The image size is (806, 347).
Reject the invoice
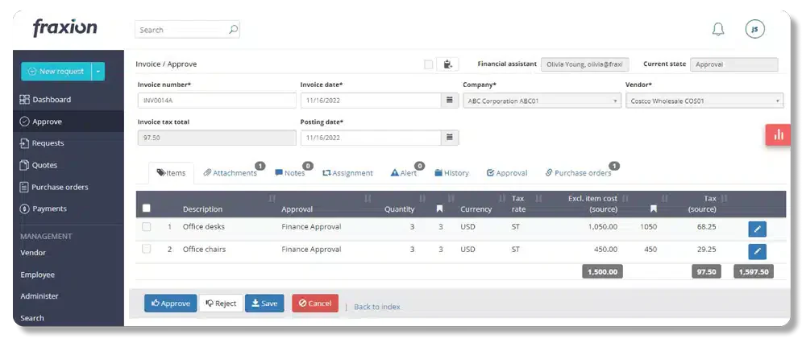coord(221,304)
